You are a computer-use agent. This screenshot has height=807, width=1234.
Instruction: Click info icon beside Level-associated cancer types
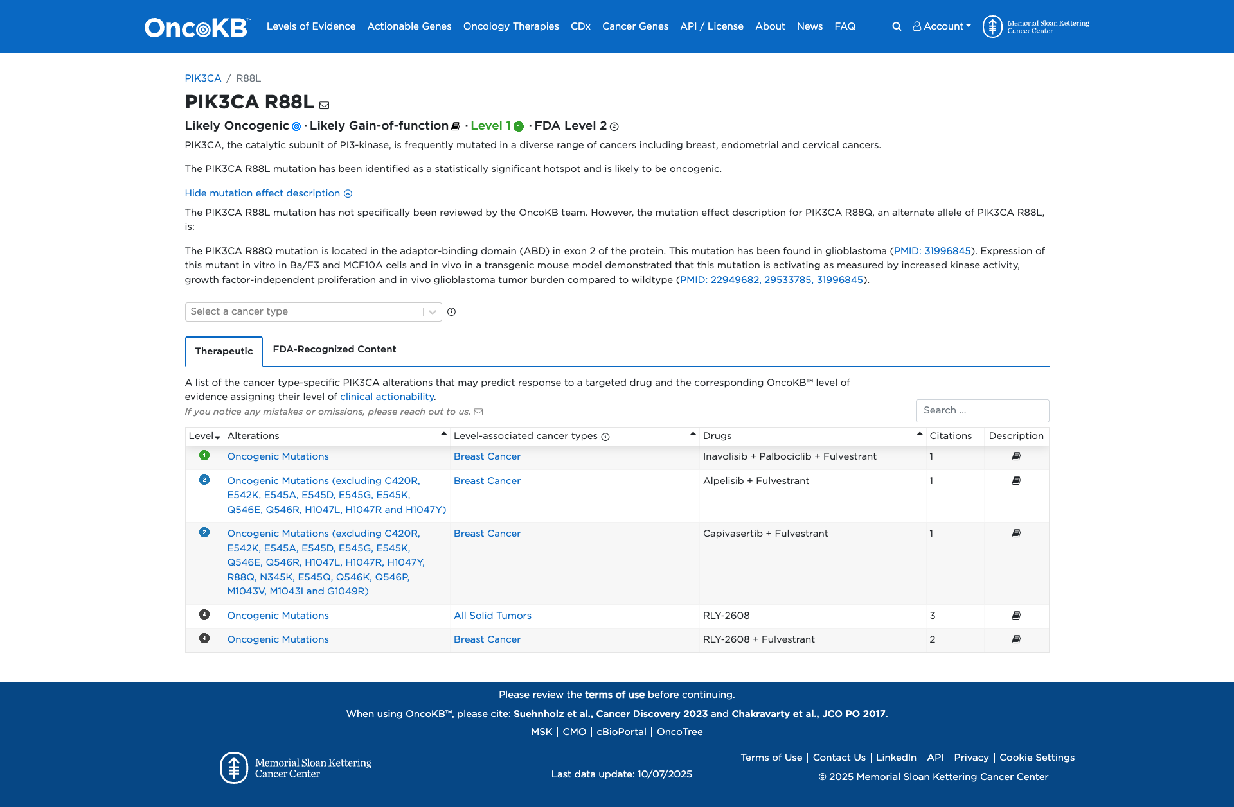point(605,437)
